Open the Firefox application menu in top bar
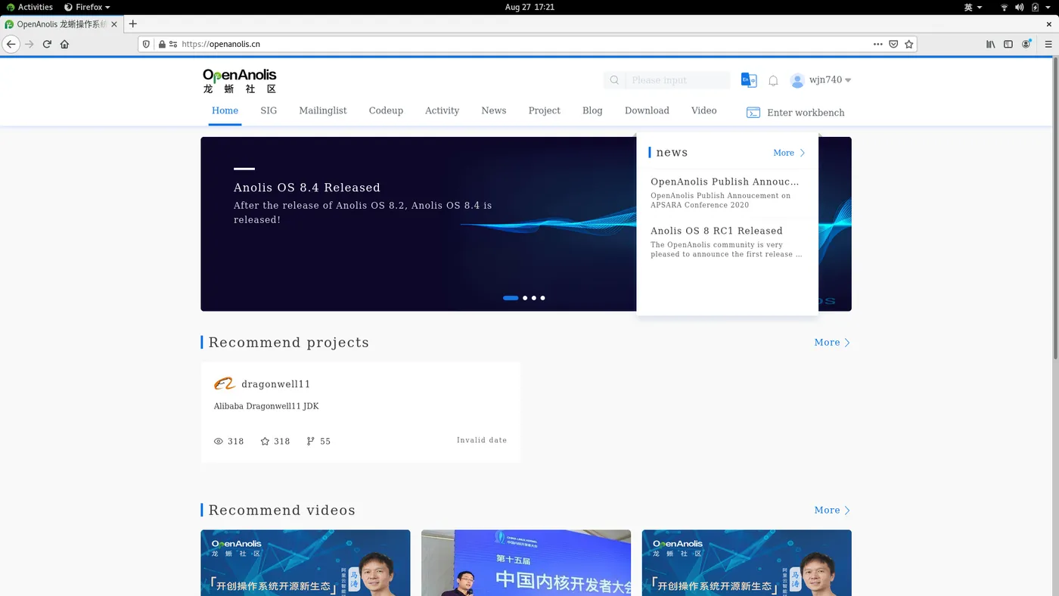The height and width of the screenshot is (596, 1059). pos(87,7)
